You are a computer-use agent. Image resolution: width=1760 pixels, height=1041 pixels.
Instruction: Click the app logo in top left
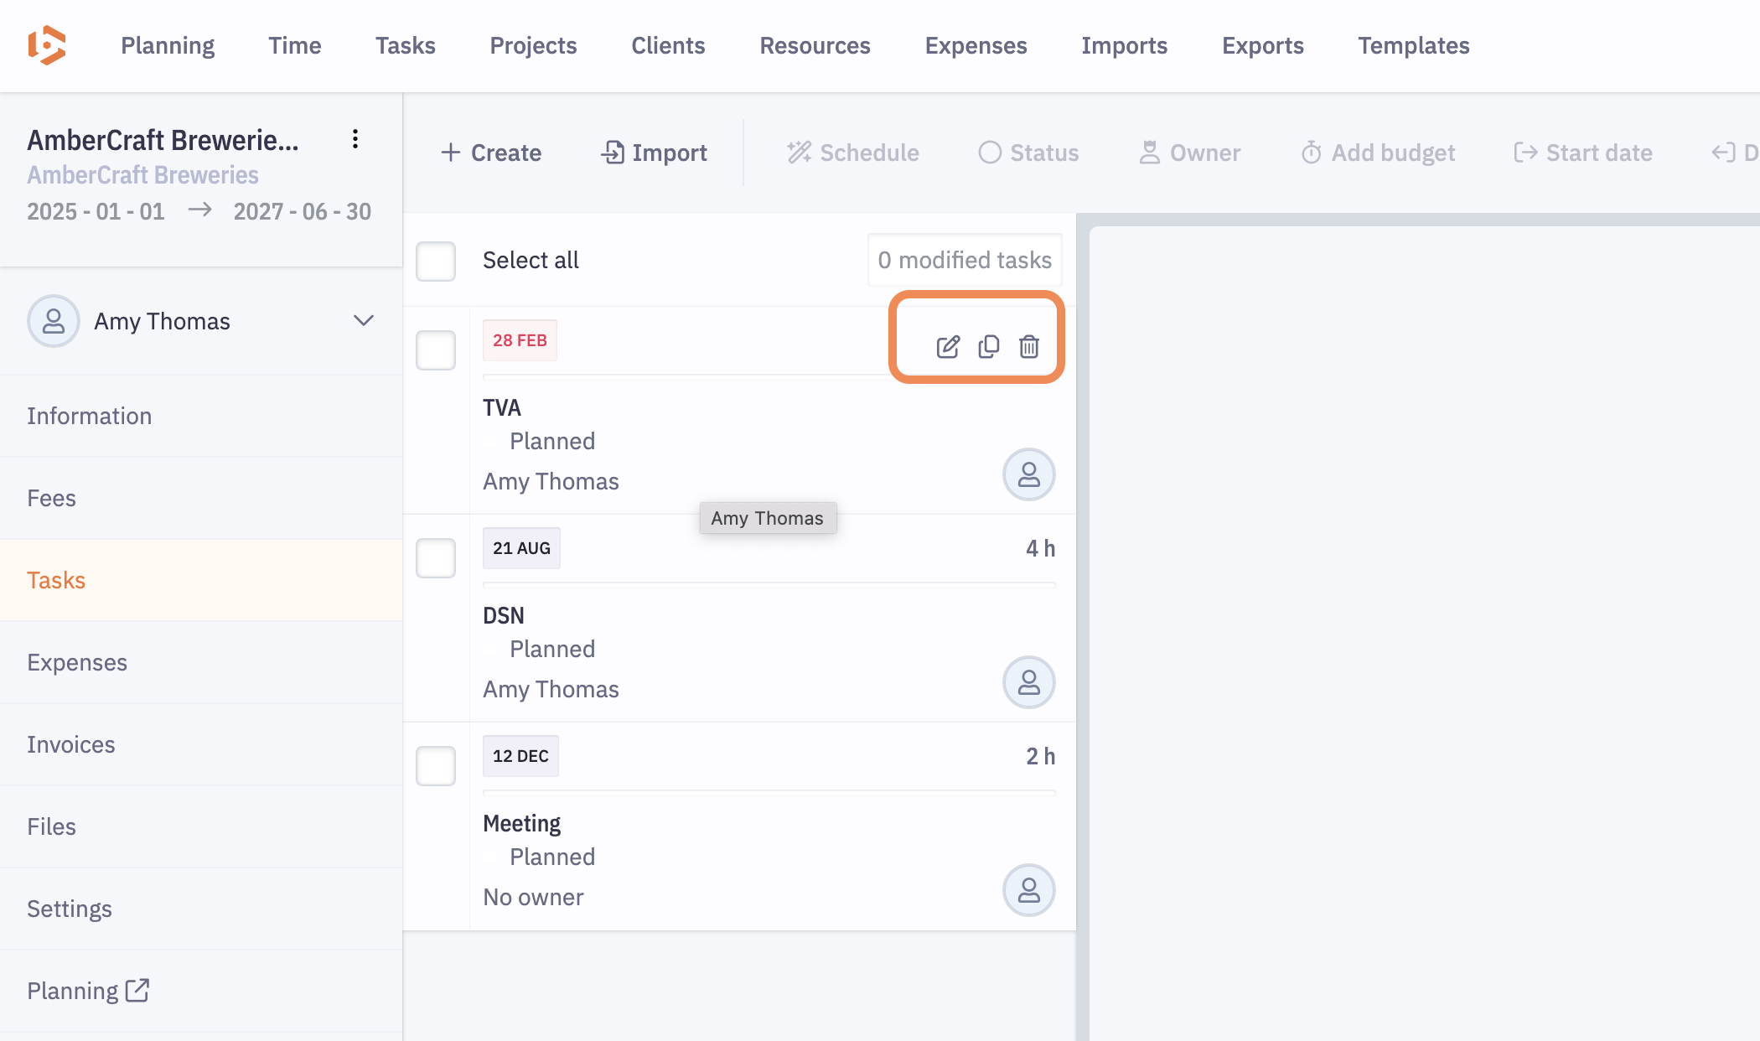click(x=47, y=45)
